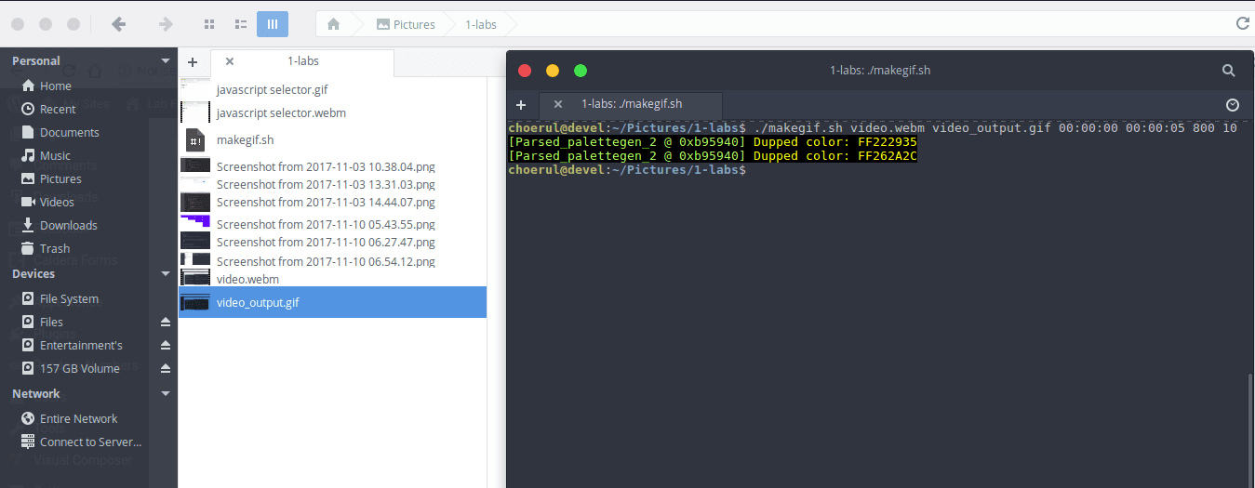The width and height of the screenshot is (1255, 488).
Task: Select the column view mode button
Action: 272,24
